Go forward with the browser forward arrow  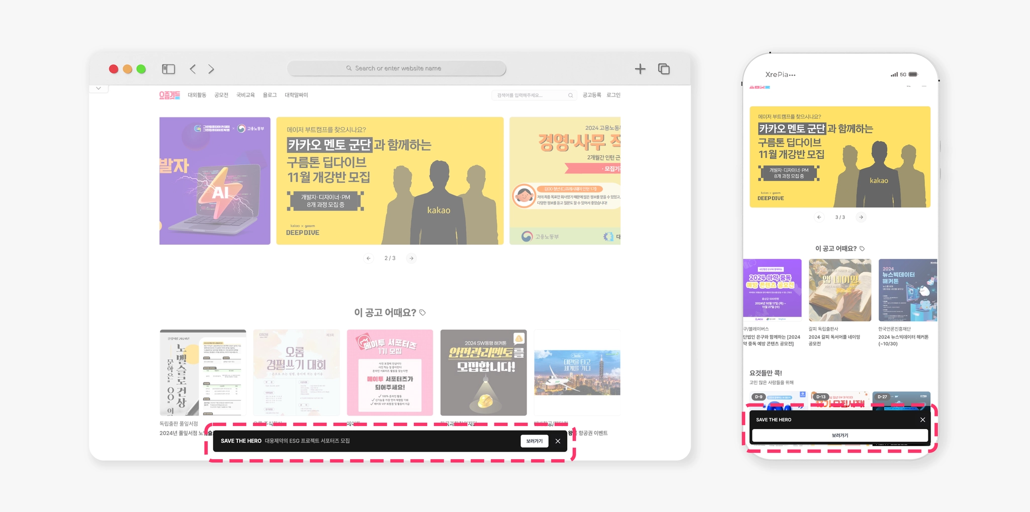[x=211, y=69]
